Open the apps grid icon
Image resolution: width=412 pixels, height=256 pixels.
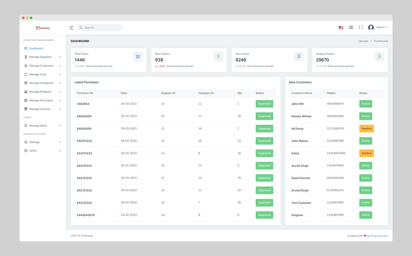[351, 28]
